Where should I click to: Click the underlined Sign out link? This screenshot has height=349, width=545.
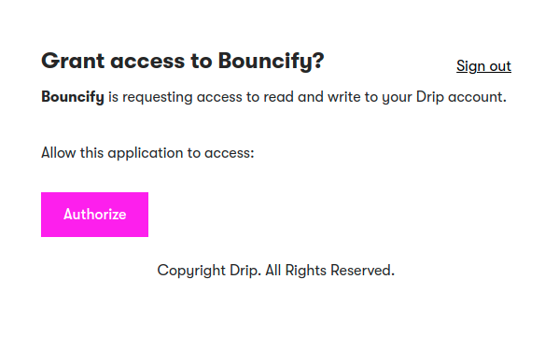[483, 66]
